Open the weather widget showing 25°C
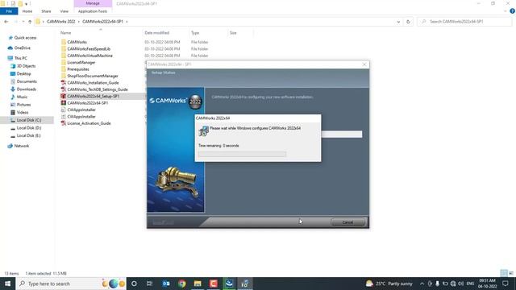 [x=389, y=284]
